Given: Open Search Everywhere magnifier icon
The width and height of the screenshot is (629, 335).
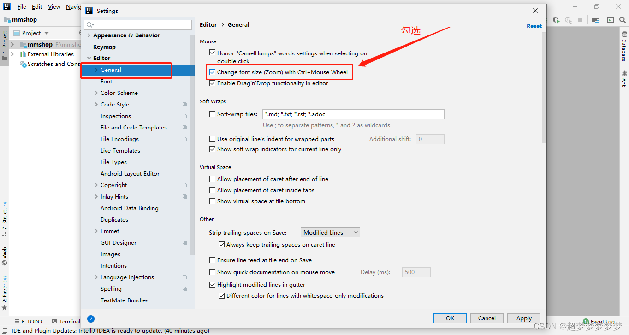Looking at the screenshot, I should 622,20.
